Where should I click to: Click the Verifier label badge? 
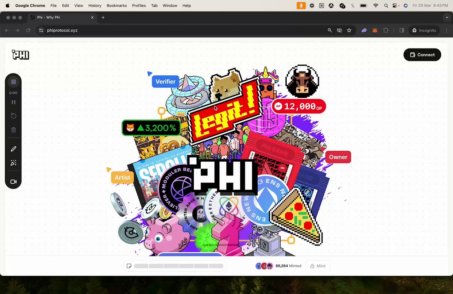tap(165, 81)
